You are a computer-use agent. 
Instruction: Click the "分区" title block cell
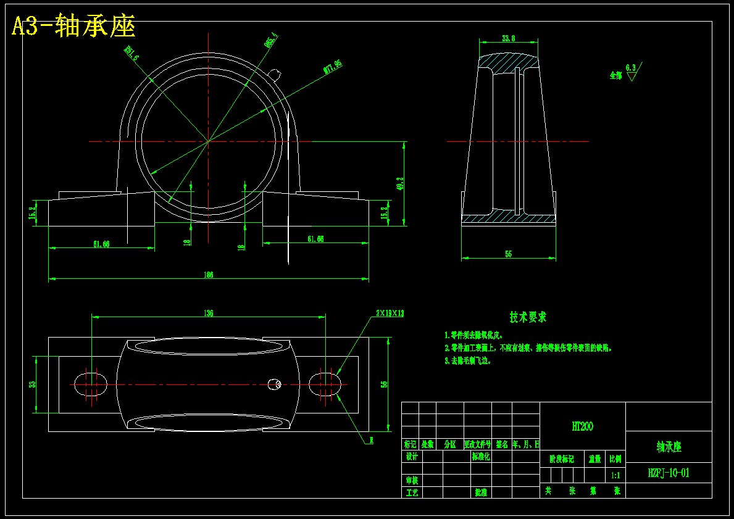click(450, 444)
